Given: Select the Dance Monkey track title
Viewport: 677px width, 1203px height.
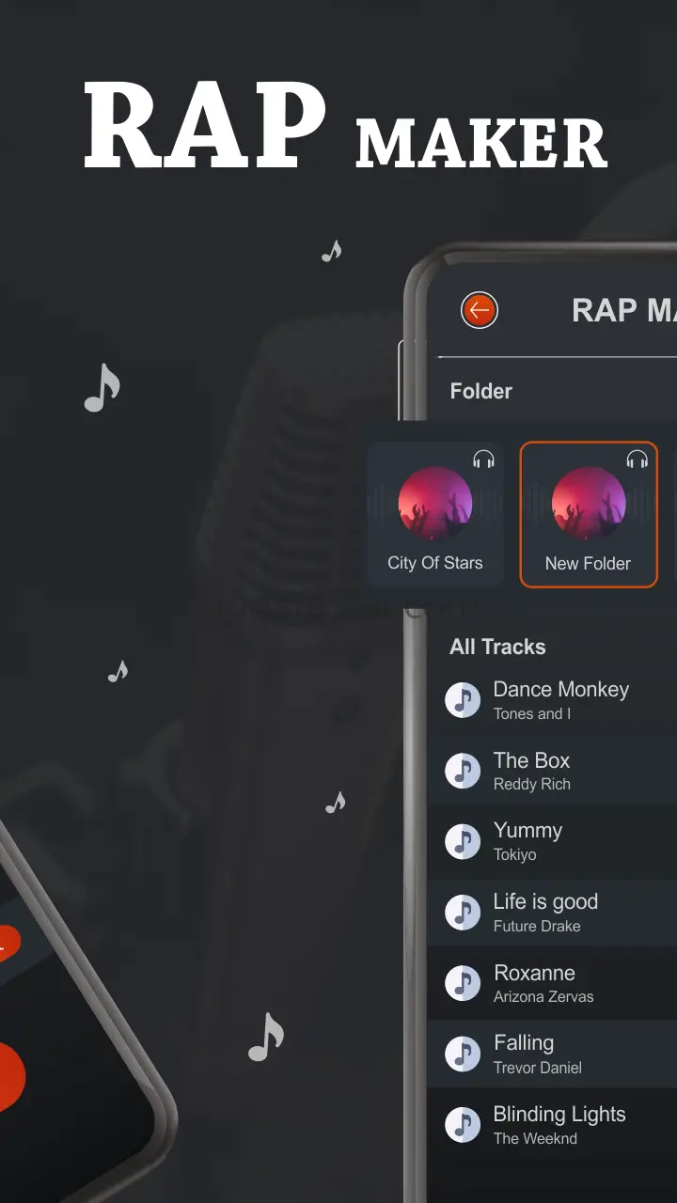Looking at the screenshot, I should (561, 690).
